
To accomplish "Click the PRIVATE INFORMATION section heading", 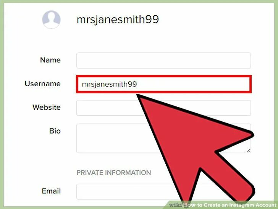I will pyautogui.click(x=114, y=173).
